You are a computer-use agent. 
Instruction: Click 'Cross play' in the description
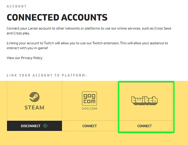[x=23, y=33]
